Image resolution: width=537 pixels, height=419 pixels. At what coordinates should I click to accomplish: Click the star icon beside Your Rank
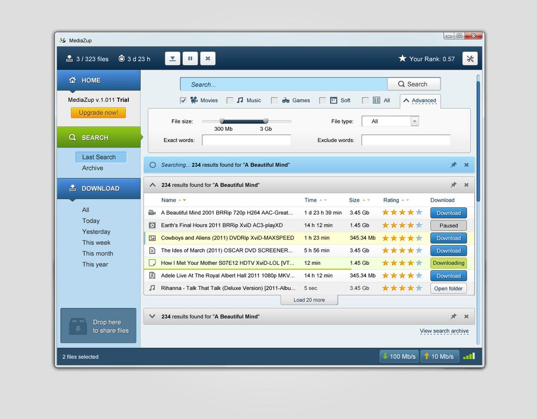(402, 59)
